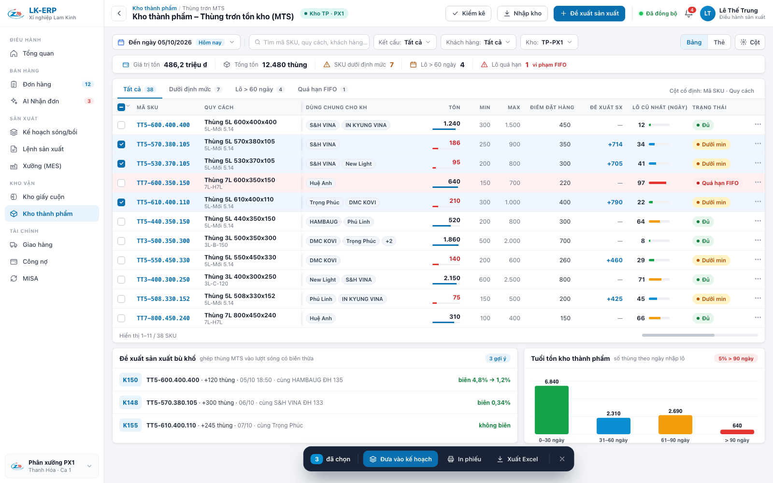Viewport: 773px width, 483px height.
Task: Open Xưởng (MES) in sidebar
Action: [x=52, y=166]
